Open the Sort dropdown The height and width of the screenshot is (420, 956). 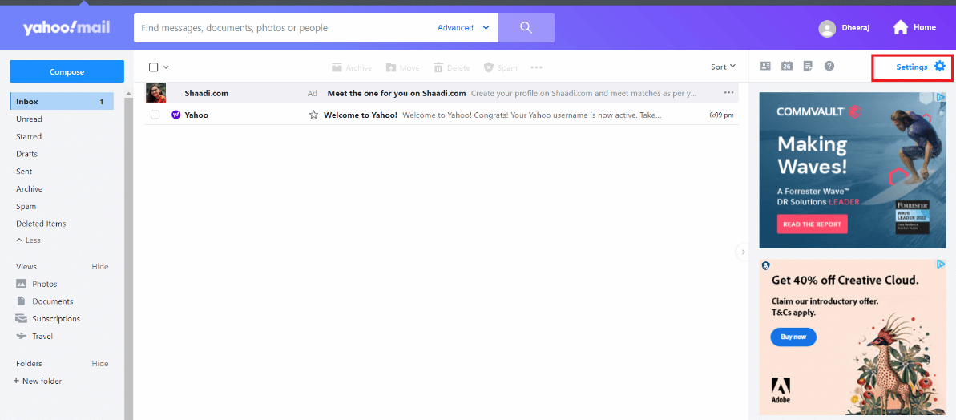coord(723,67)
